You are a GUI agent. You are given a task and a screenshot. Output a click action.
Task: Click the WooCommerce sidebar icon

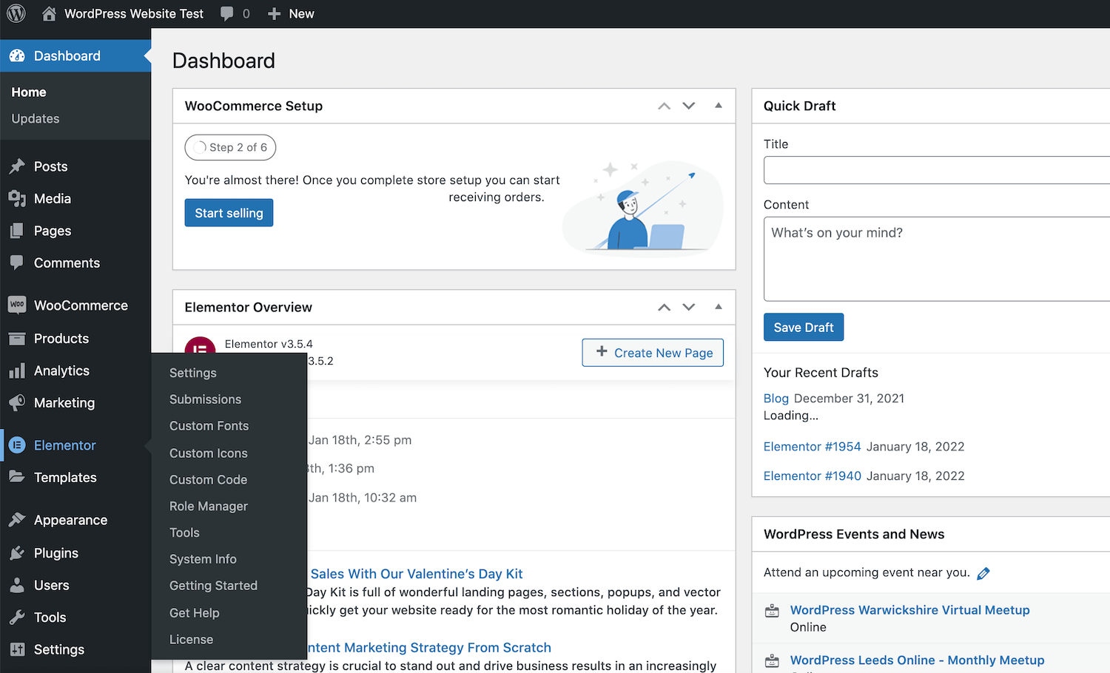coord(18,305)
